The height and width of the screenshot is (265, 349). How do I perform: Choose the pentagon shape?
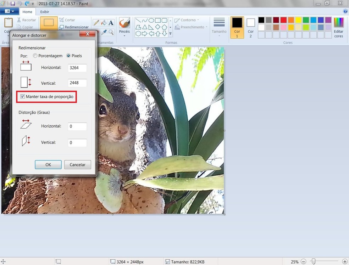[x=164, y=27]
